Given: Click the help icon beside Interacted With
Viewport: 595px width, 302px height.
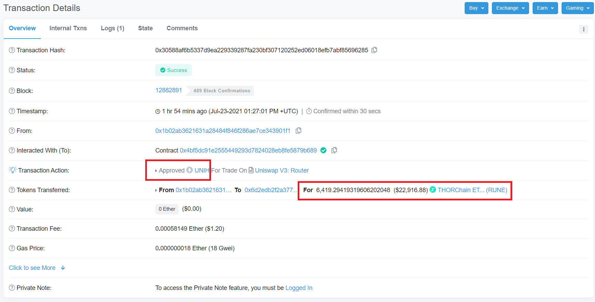Looking at the screenshot, I should point(12,150).
